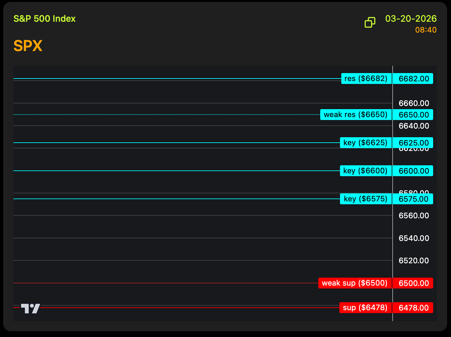
Task: Click the 6600.00 cyan price tag
Action: [x=413, y=171]
